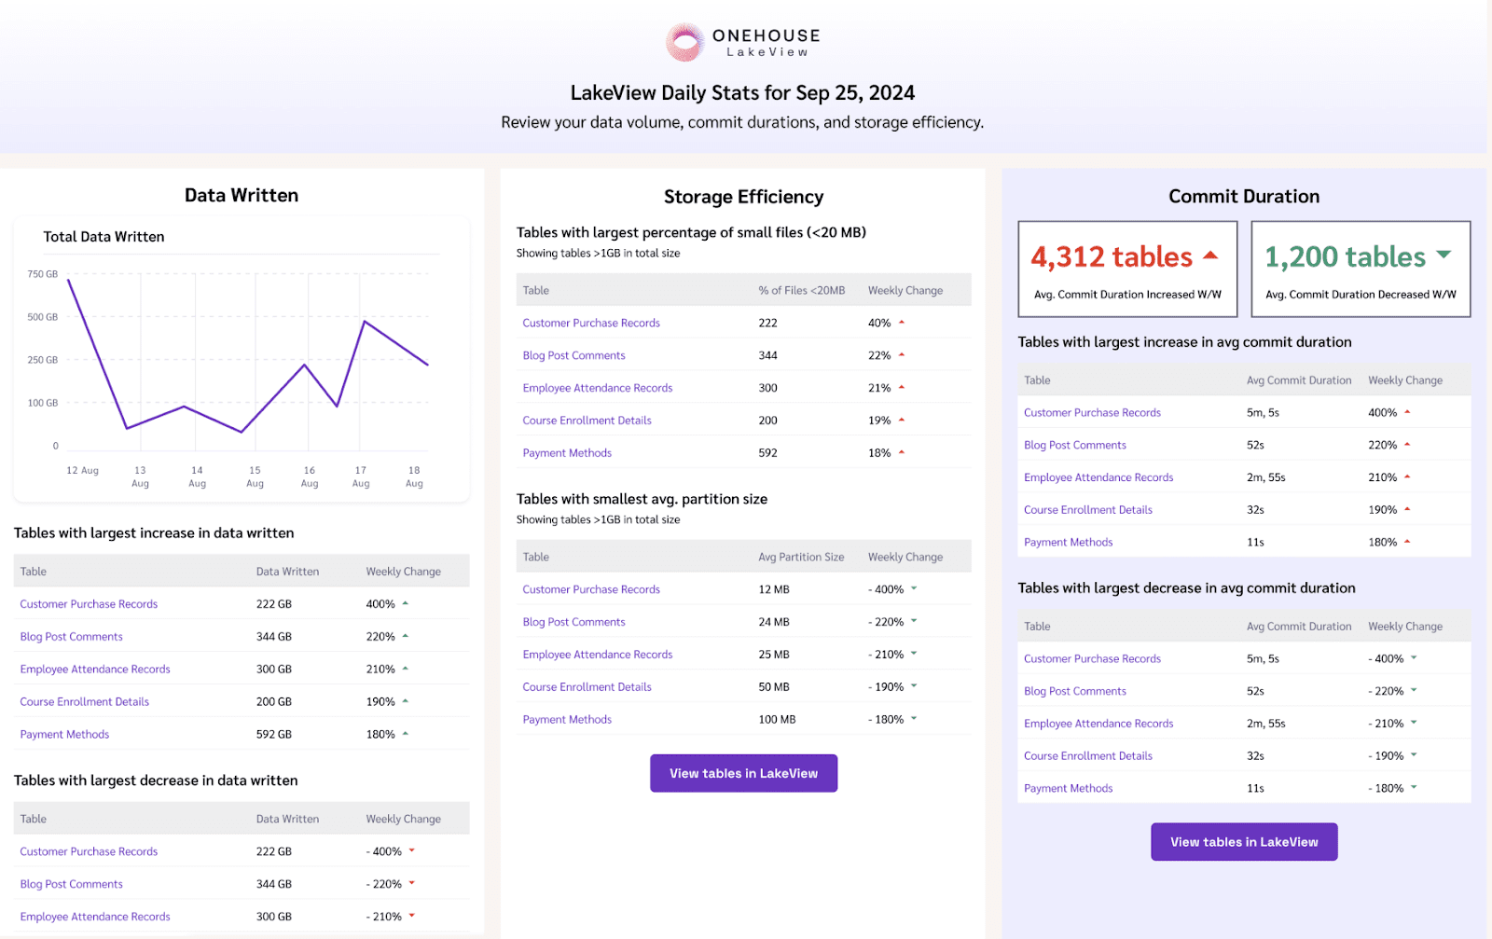The height and width of the screenshot is (939, 1492).
Task: Click the green arrow beside - 180% commit duration
Action: 1414,788
